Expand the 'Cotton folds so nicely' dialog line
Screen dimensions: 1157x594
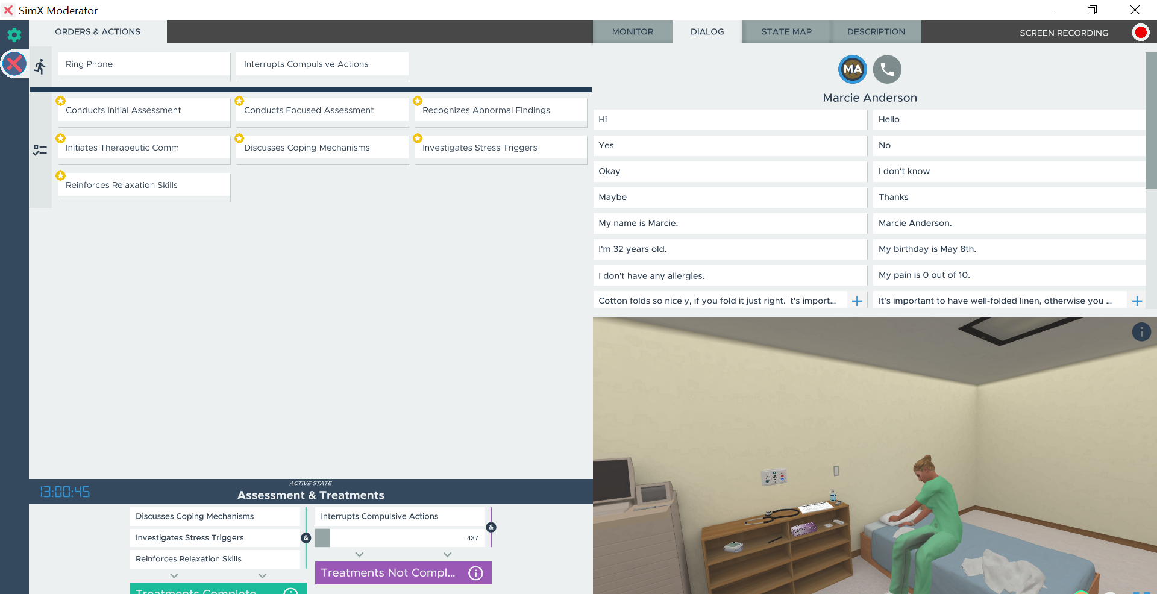tap(857, 301)
